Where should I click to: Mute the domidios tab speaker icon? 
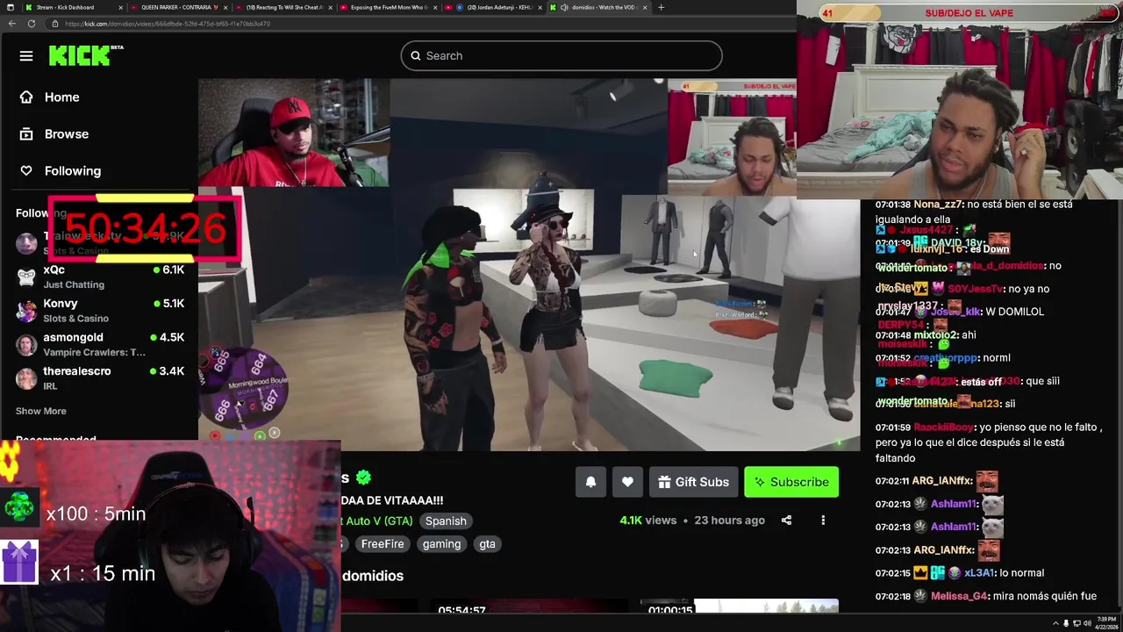click(x=564, y=7)
